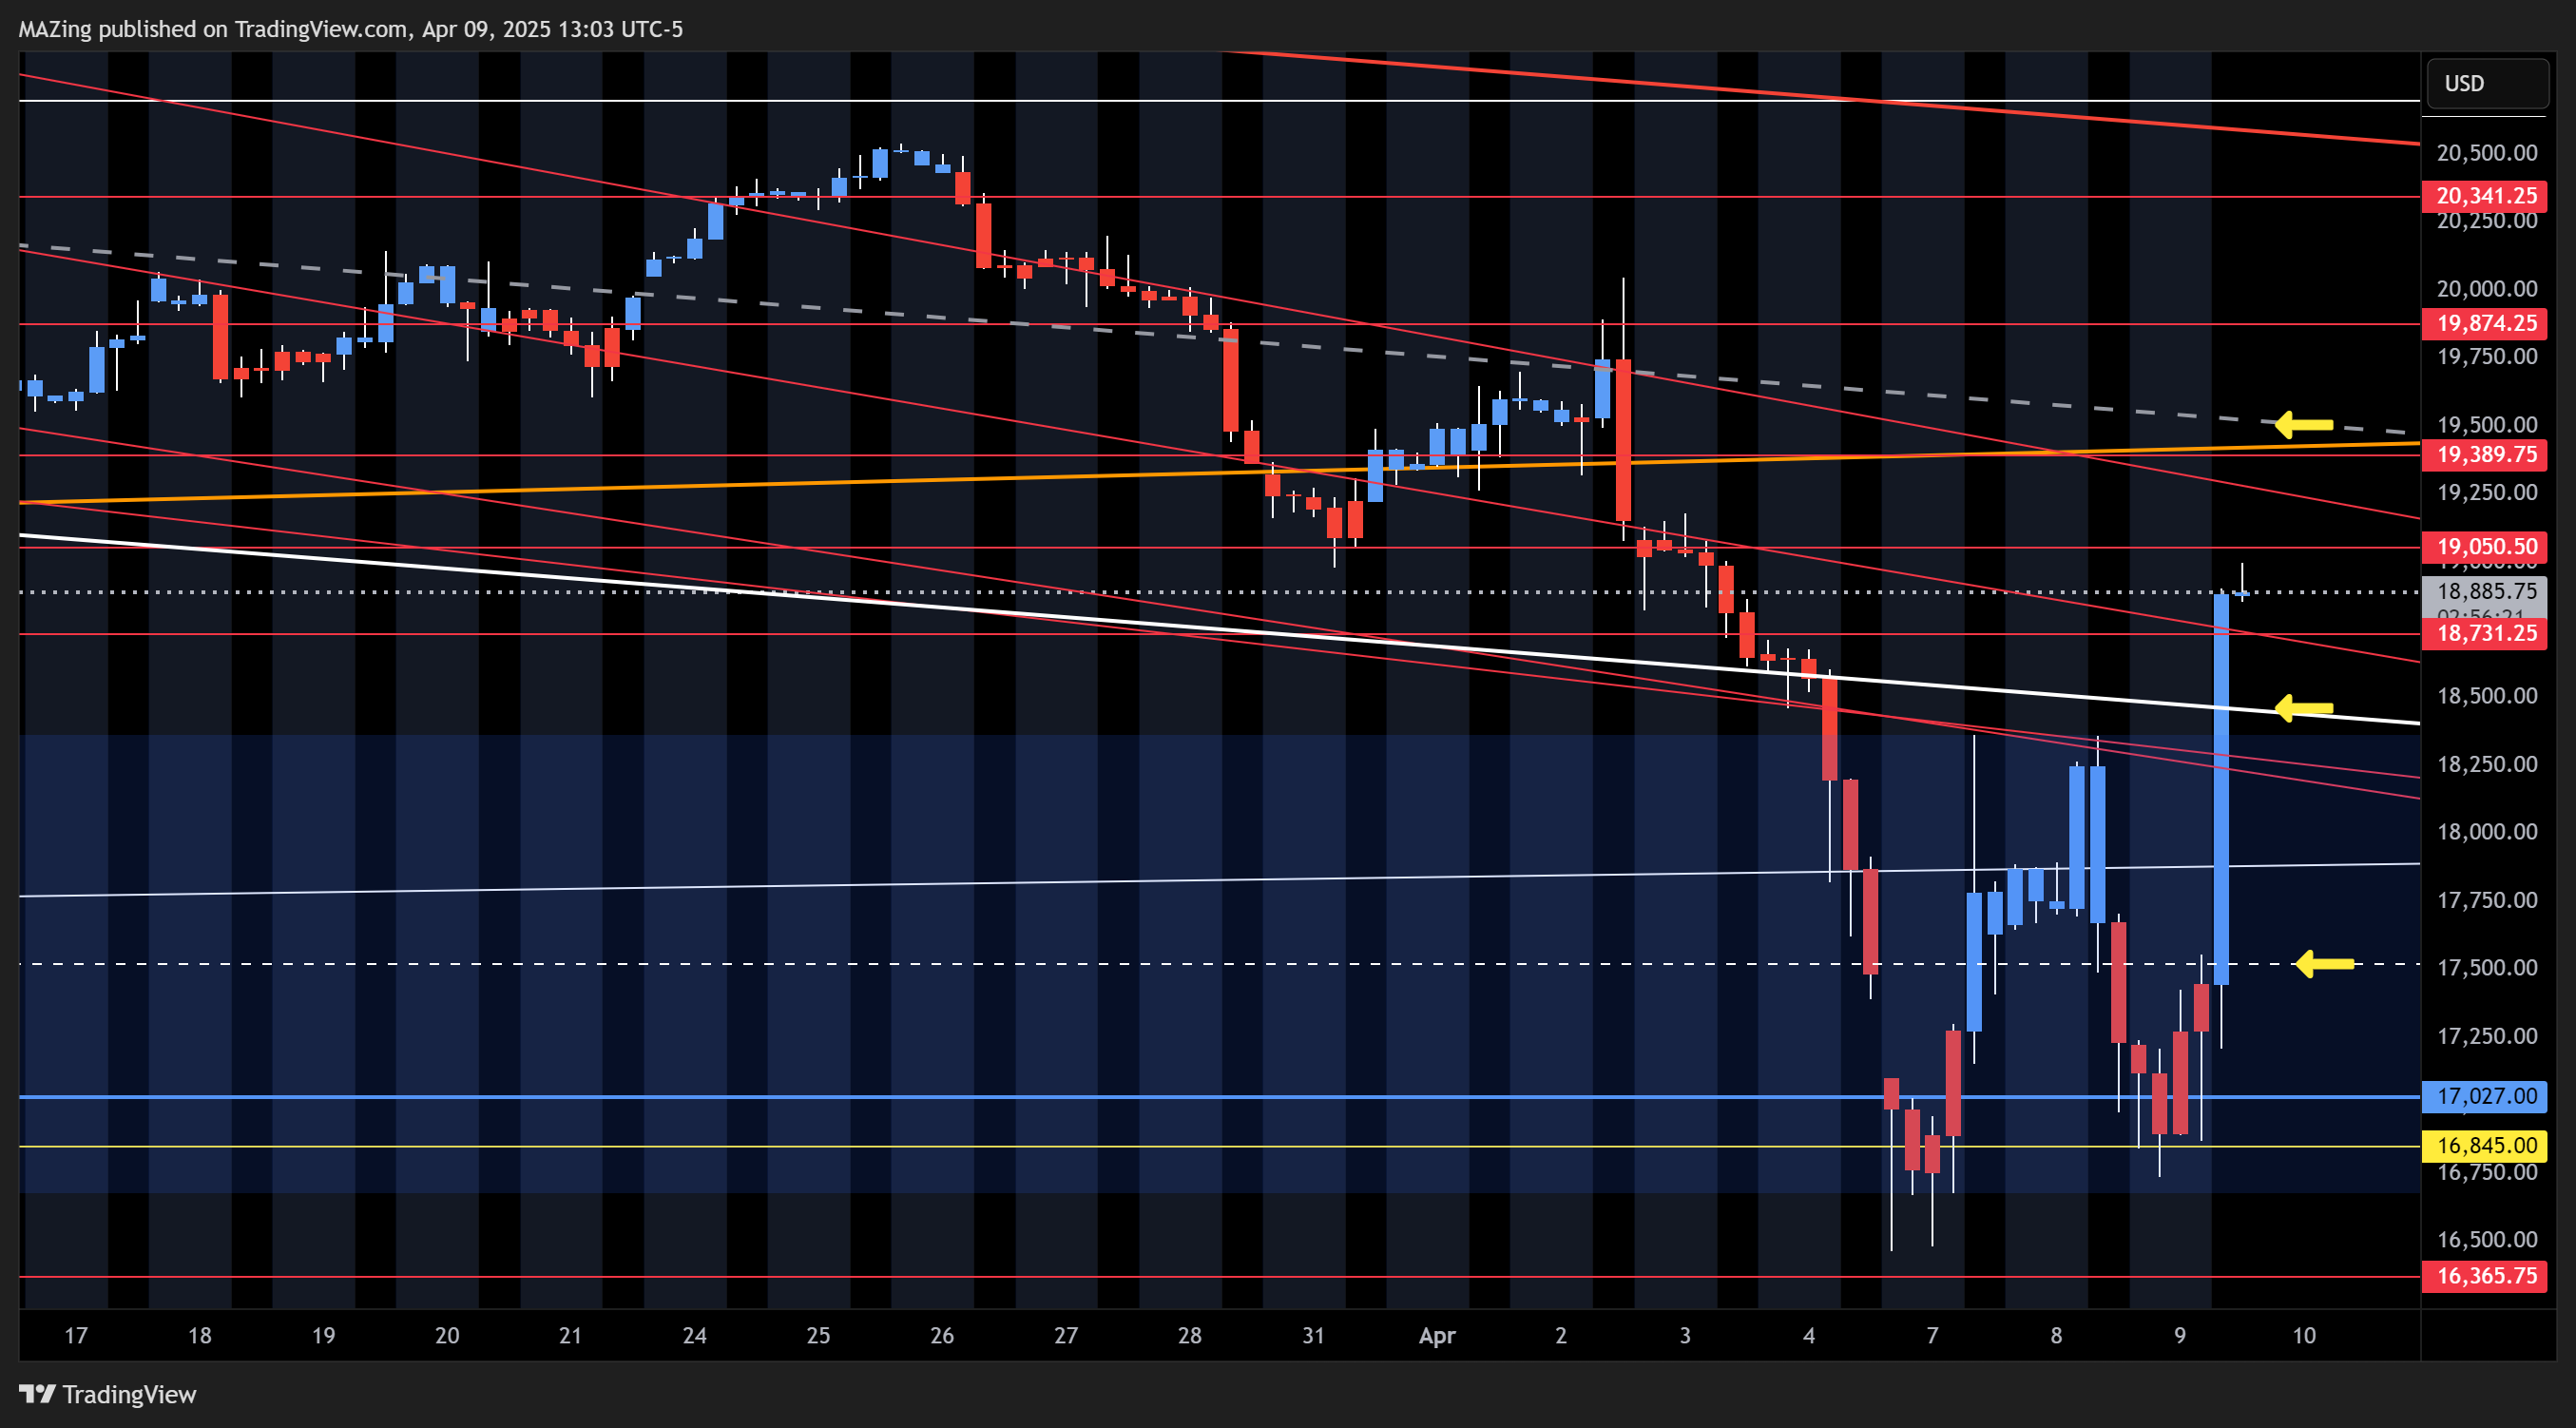Image resolution: width=2576 pixels, height=1428 pixels.
Task: Click date label 3 on time axis
Action: (x=1685, y=1336)
